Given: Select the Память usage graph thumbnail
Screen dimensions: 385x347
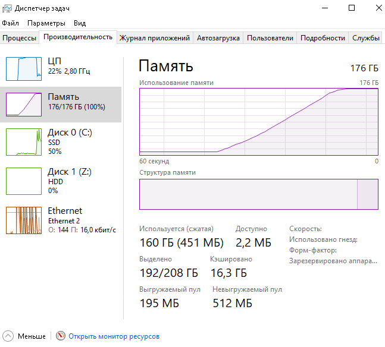Looking at the screenshot, I should [x=24, y=104].
